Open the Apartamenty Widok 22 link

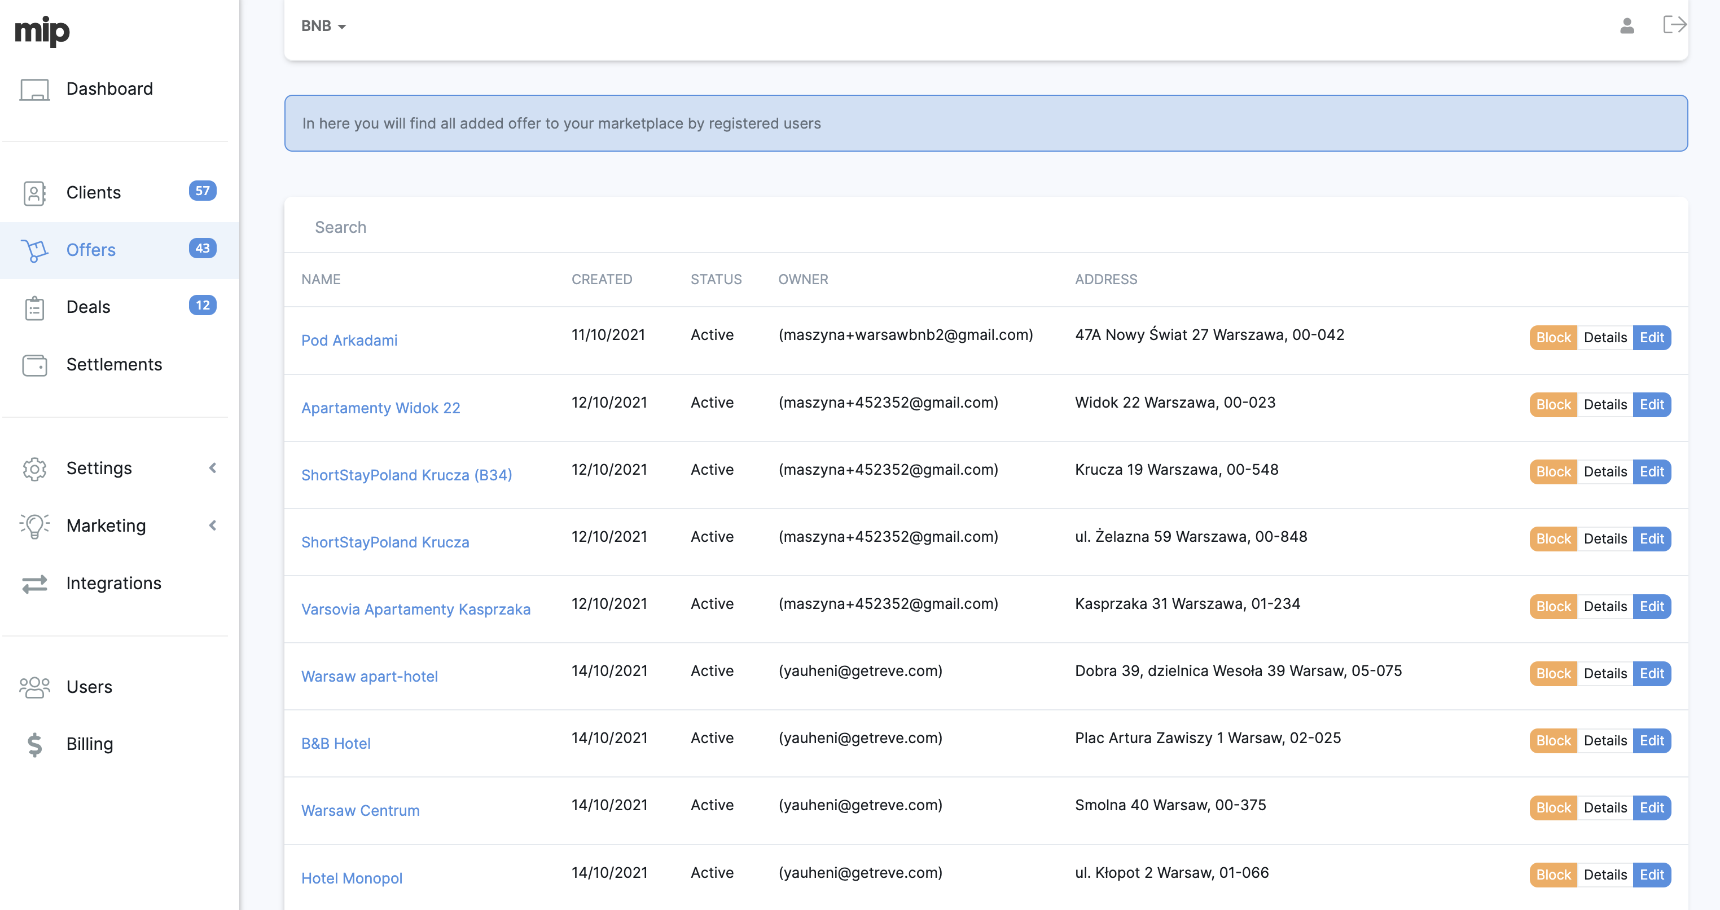click(380, 408)
